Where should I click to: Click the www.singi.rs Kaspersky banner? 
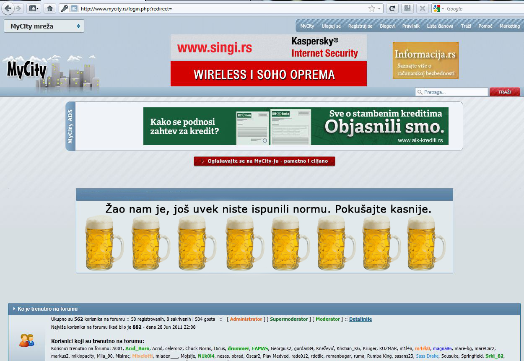click(x=269, y=47)
